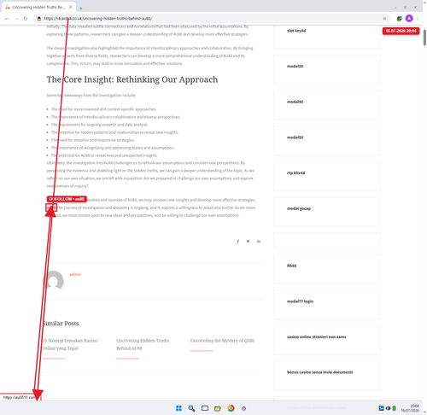This screenshot has height=415, width=427.
Task: Open bonus casino senza invio documenti link
Action: pos(319,372)
